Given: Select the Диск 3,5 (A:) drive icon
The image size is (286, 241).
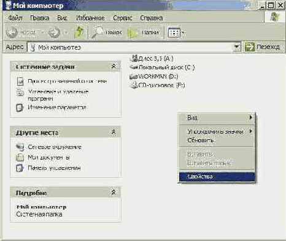Looking at the screenshot, I should pos(134,58).
